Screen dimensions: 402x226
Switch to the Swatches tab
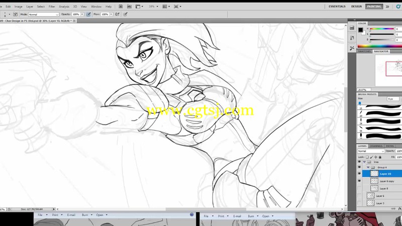(364, 51)
